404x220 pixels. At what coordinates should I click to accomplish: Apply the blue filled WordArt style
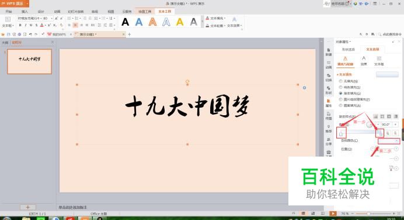coord(139,22)
